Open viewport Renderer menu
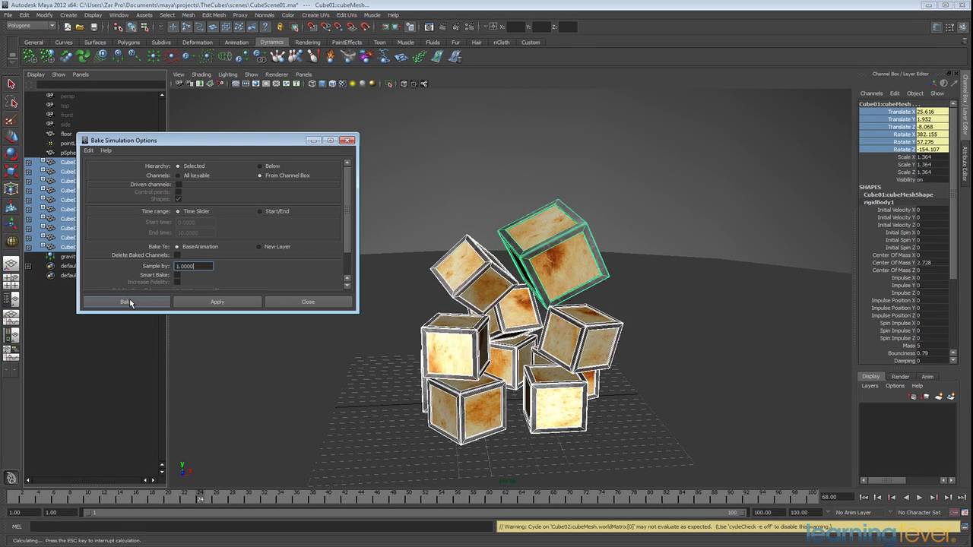The image size is (973, 547). (277, 74)
